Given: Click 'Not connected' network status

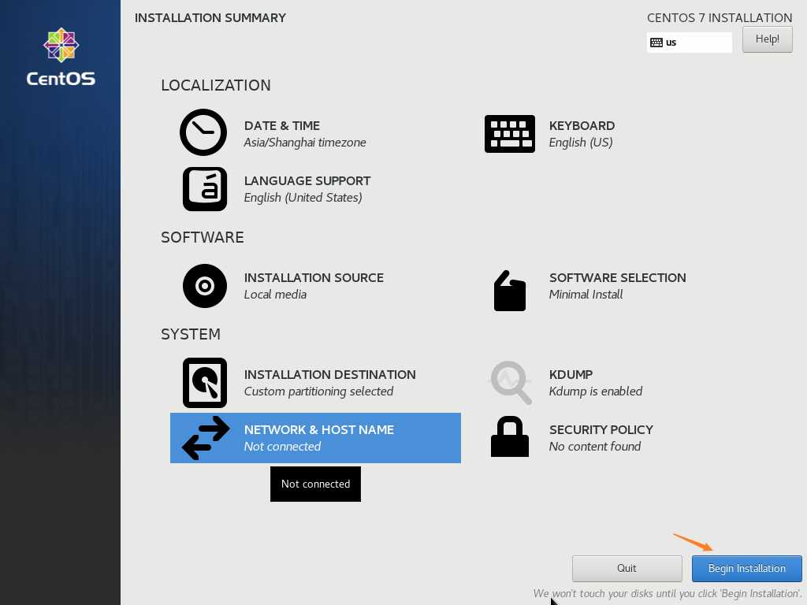Looking at the screenshot, I should [282, 447].
